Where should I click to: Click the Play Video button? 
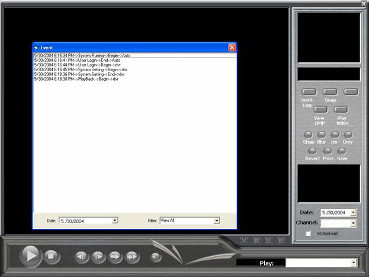(x=341, y=110)
